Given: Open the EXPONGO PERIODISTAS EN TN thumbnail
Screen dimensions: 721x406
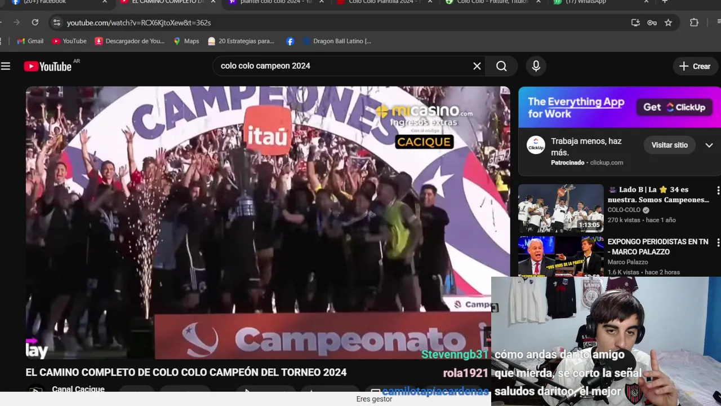Looking at the screenshot, I should pos(560,256).
